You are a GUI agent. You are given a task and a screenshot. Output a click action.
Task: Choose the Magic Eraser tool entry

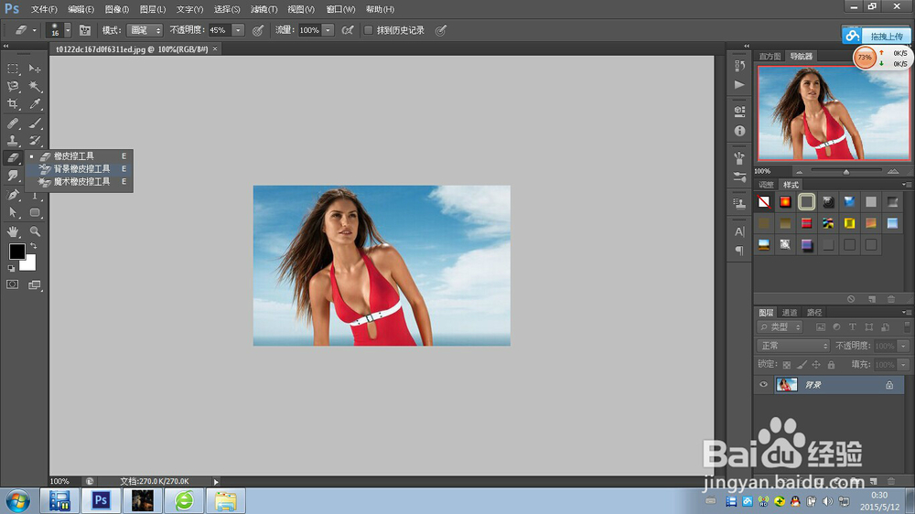coord(81,182)
